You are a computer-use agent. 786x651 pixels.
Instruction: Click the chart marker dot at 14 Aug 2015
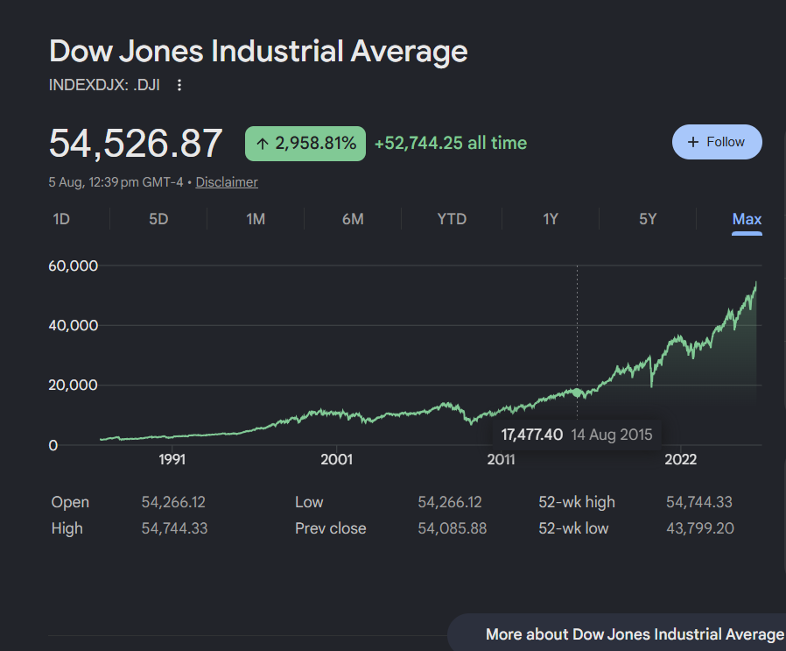[577, 393]
